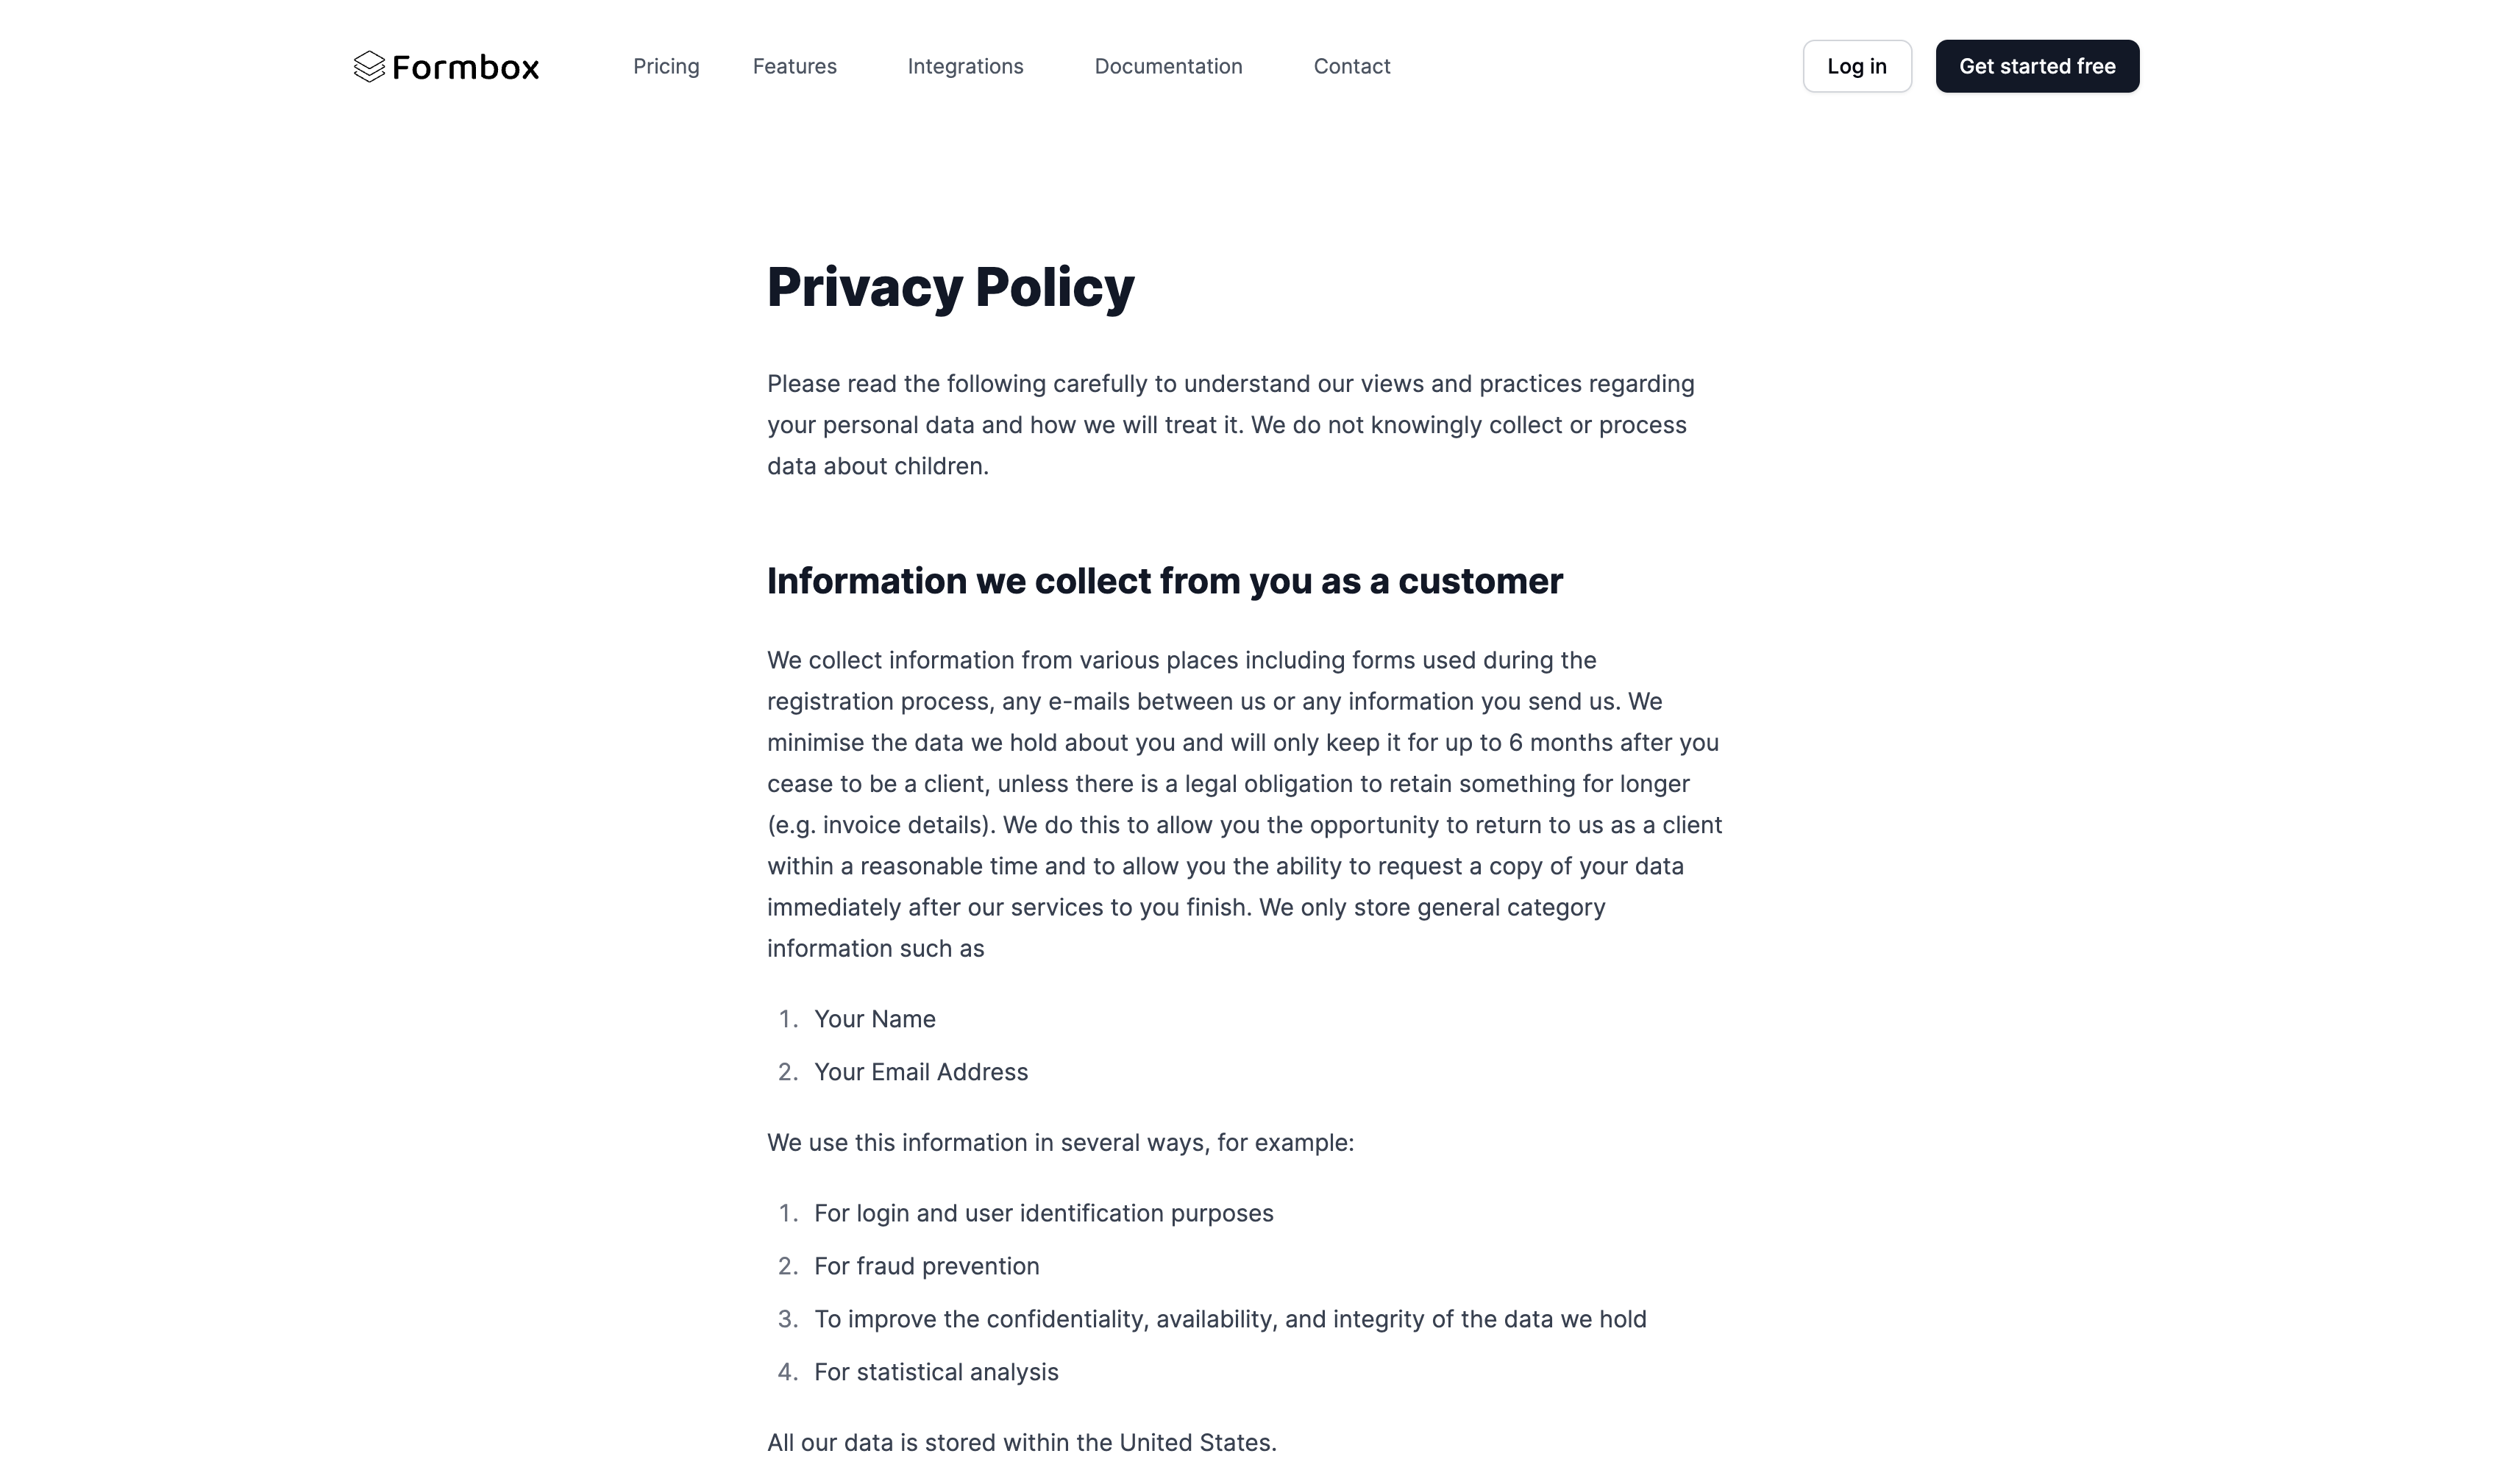Select the confidentiality and integrity list item
This screenshot has width=2493, height=1484.
click(x=1230, y=1318)
